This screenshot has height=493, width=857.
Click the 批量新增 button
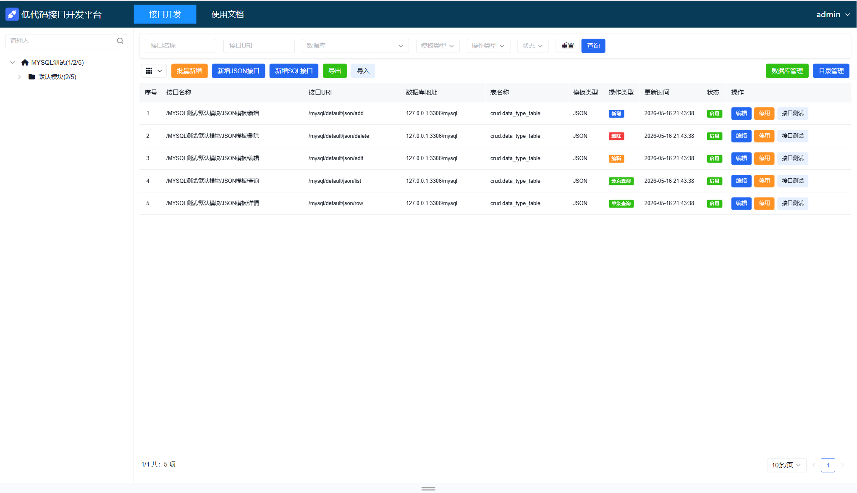pos(189,71)
